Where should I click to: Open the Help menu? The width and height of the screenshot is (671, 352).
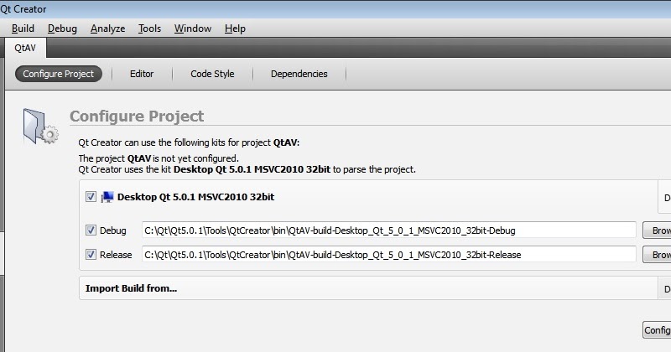click(235, 28)
